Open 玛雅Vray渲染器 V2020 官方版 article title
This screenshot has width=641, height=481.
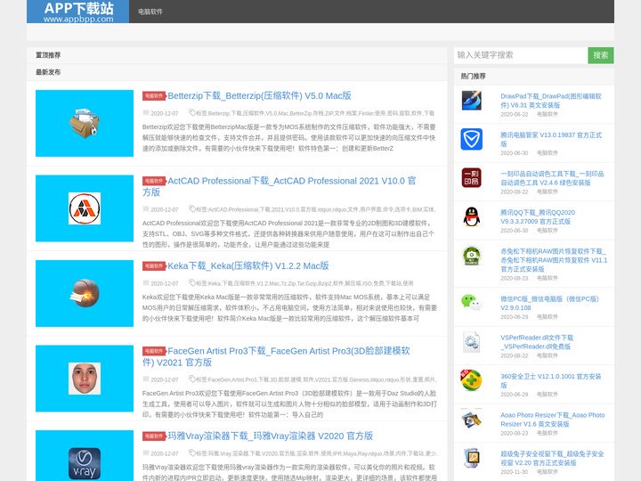(x=271, y=436)
